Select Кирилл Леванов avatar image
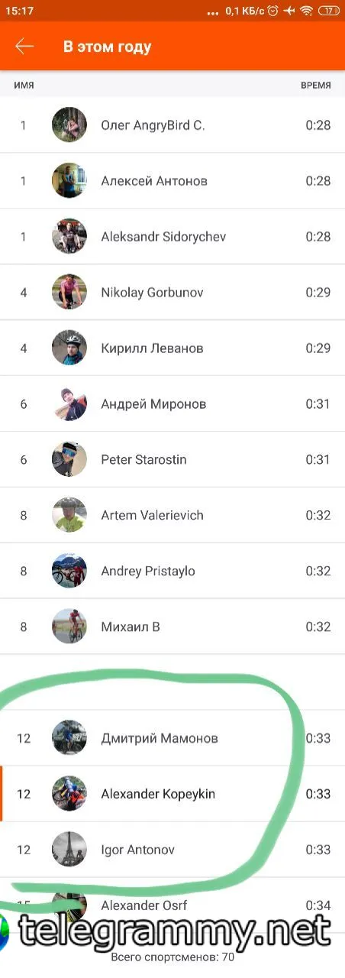Image resolution: width=345 pixels, height=978 pixels. tap(69, 348)
